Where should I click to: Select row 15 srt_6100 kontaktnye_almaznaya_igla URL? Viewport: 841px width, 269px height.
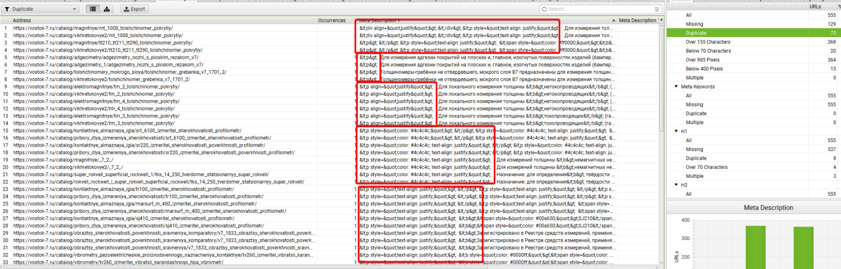pos(127,130)
